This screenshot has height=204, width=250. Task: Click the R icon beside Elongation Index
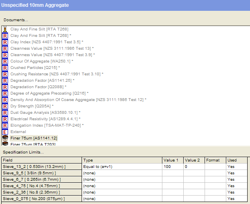click(x=5, y=125)
